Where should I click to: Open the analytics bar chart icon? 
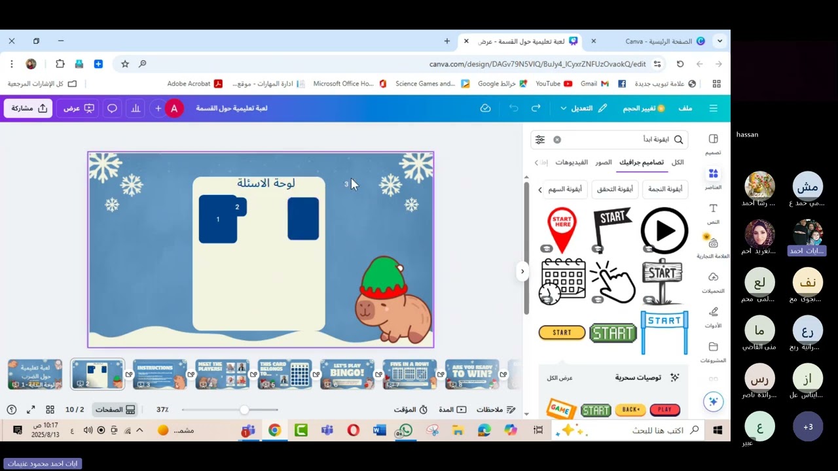pyautogui.click(x=136, y=108)
